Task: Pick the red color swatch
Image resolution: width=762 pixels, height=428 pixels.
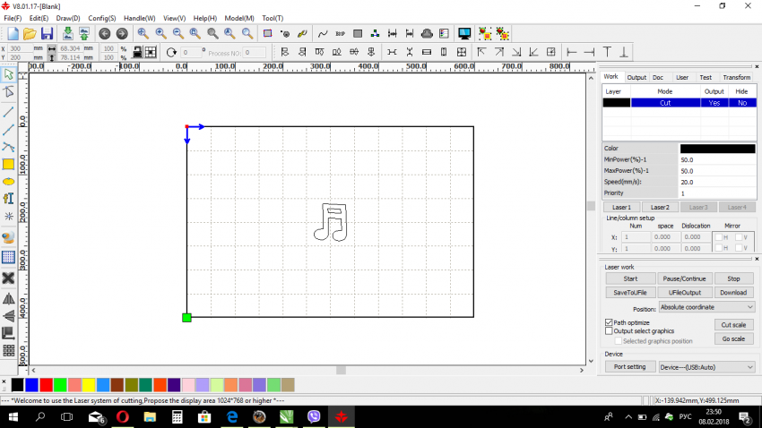Action: [46, 384]
